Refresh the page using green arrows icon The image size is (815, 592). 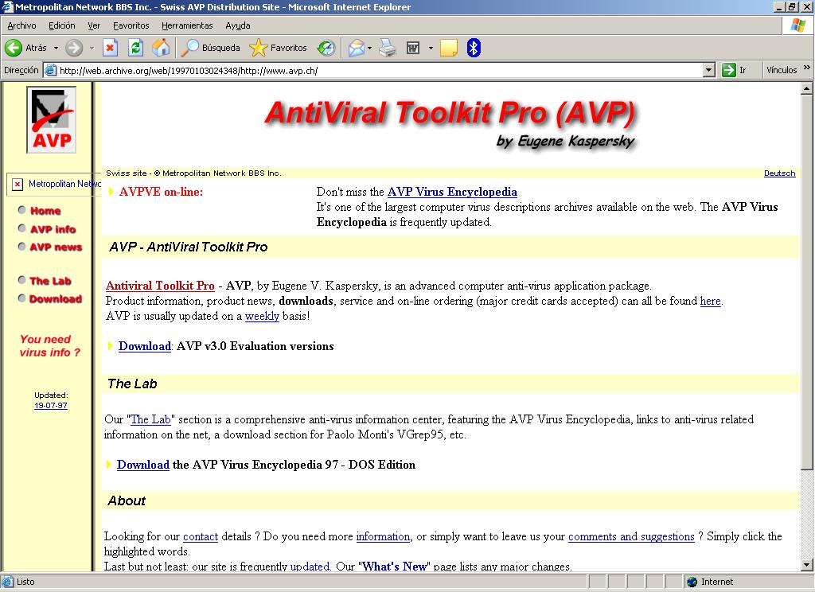pos(135,48)
